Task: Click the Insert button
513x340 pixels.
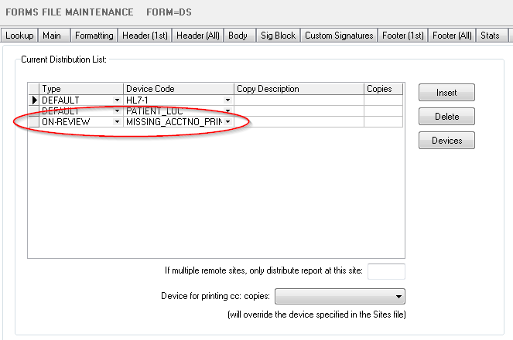Action: click(446, 93)
